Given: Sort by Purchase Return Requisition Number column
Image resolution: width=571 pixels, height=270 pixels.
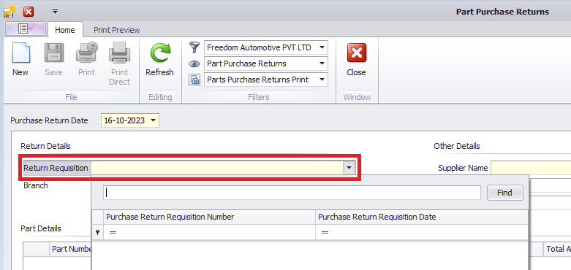Looking at the screenshot, I should point(209,217).
